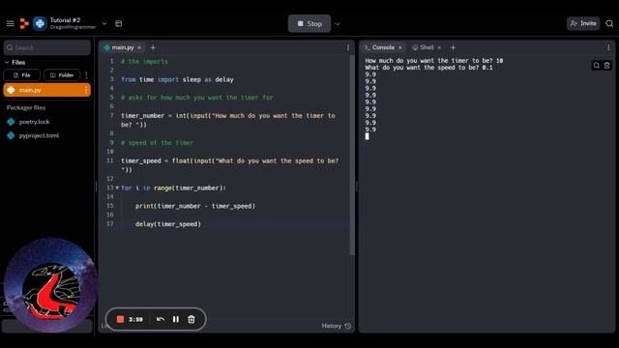
Task: Open the editor pane options menu
Action: click(x=348, y=47)
